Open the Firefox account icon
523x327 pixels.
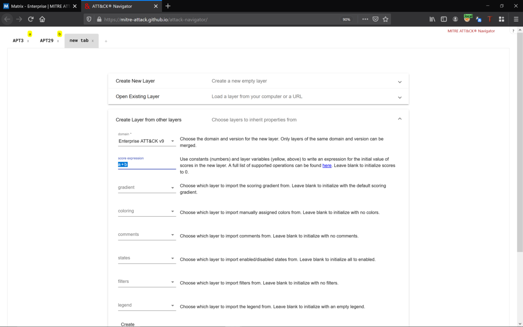[455, 19]
